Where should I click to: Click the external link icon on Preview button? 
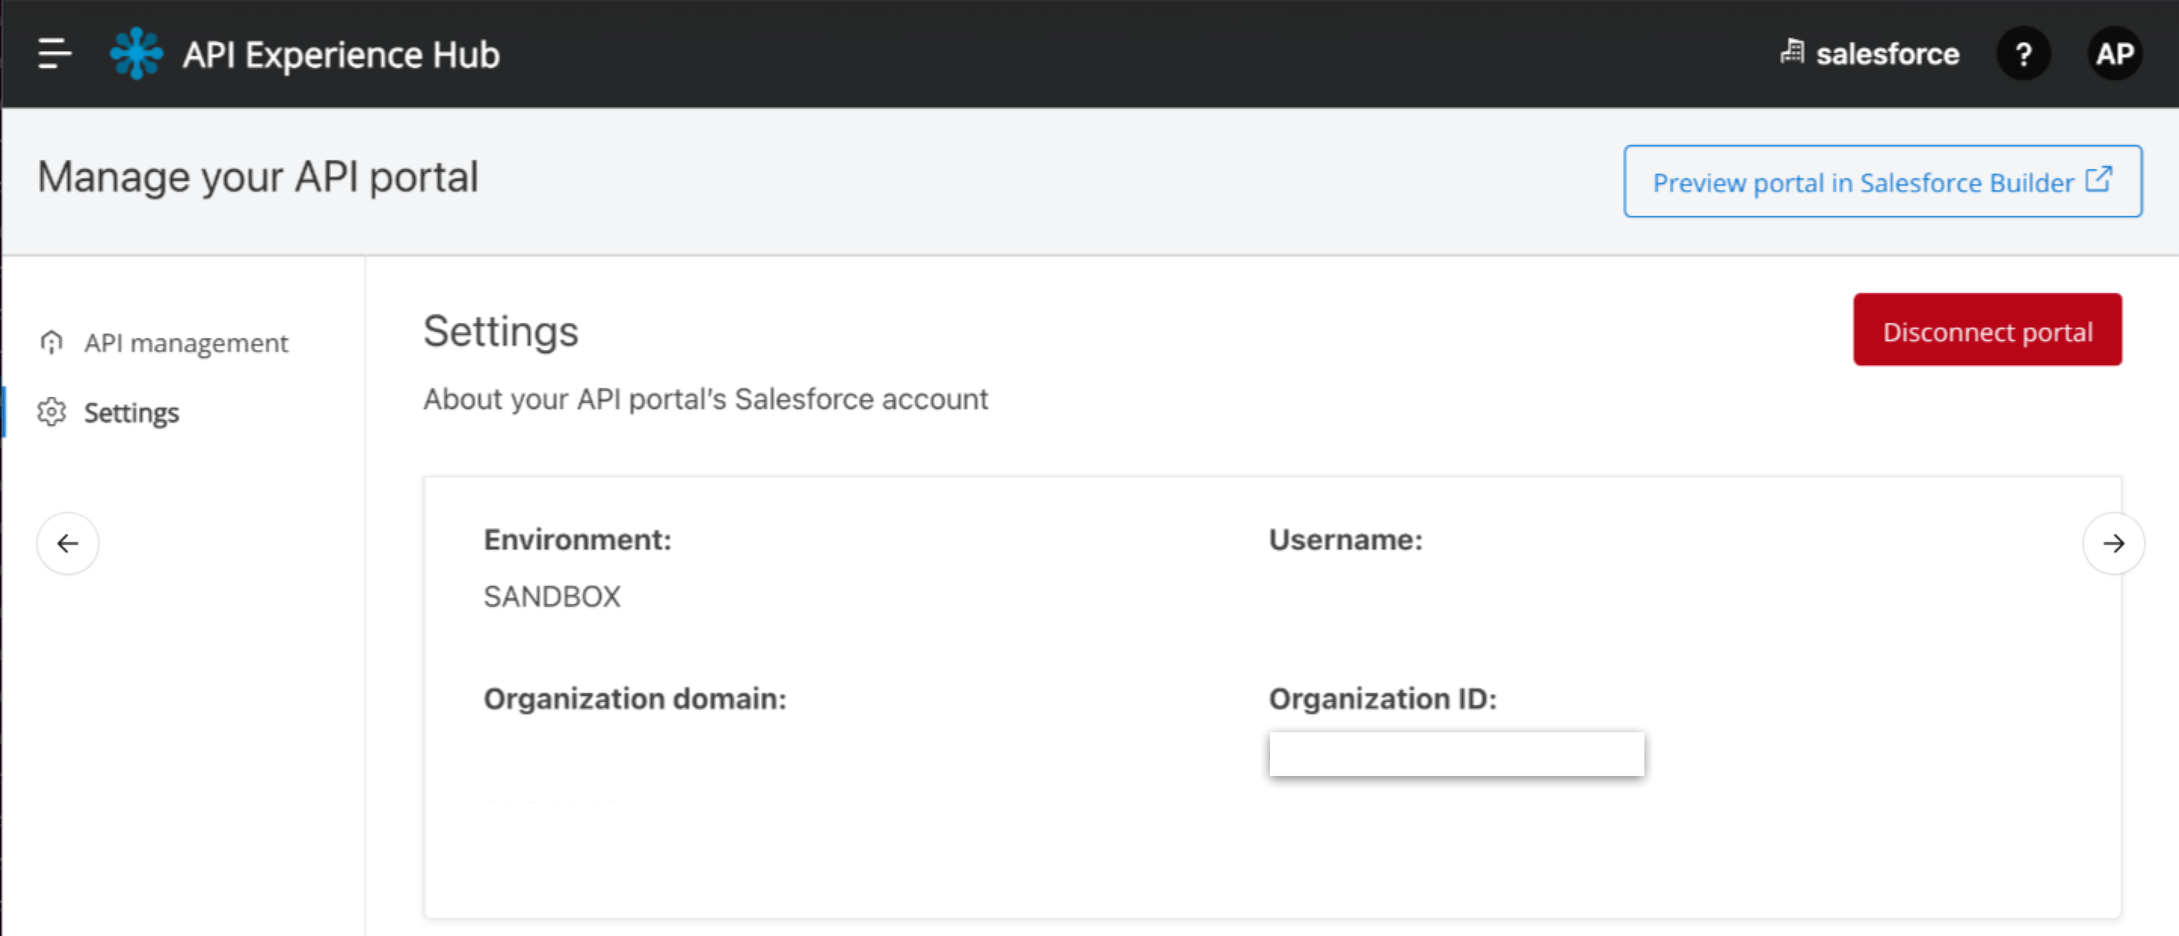pos(2099,180)
